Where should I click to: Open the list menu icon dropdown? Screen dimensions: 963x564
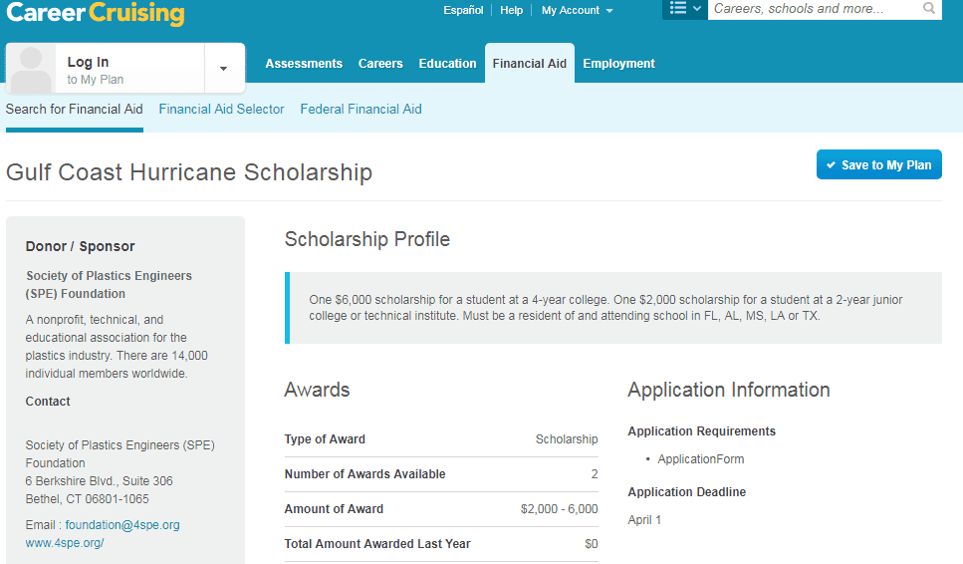coord(685,9)
